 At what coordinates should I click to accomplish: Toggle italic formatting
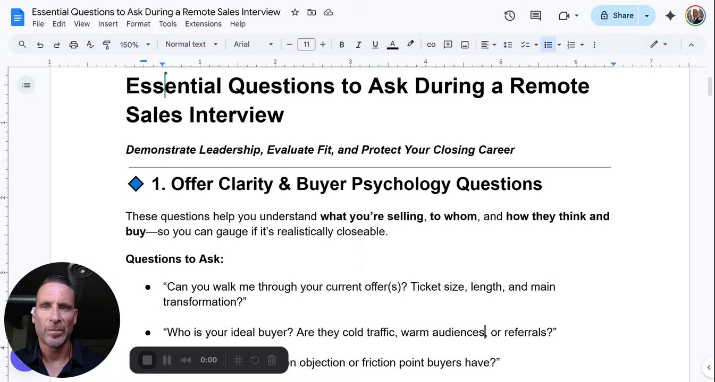358,45
